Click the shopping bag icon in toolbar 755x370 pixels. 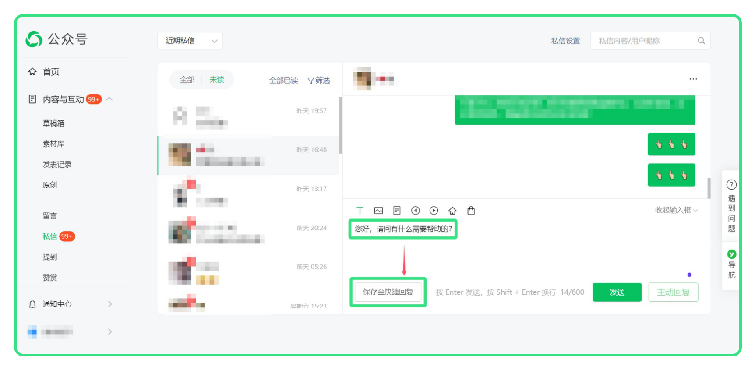pos(471,211)
